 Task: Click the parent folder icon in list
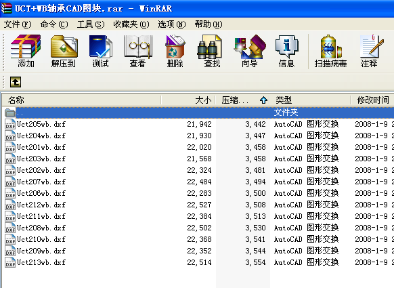tap(10, 112)
